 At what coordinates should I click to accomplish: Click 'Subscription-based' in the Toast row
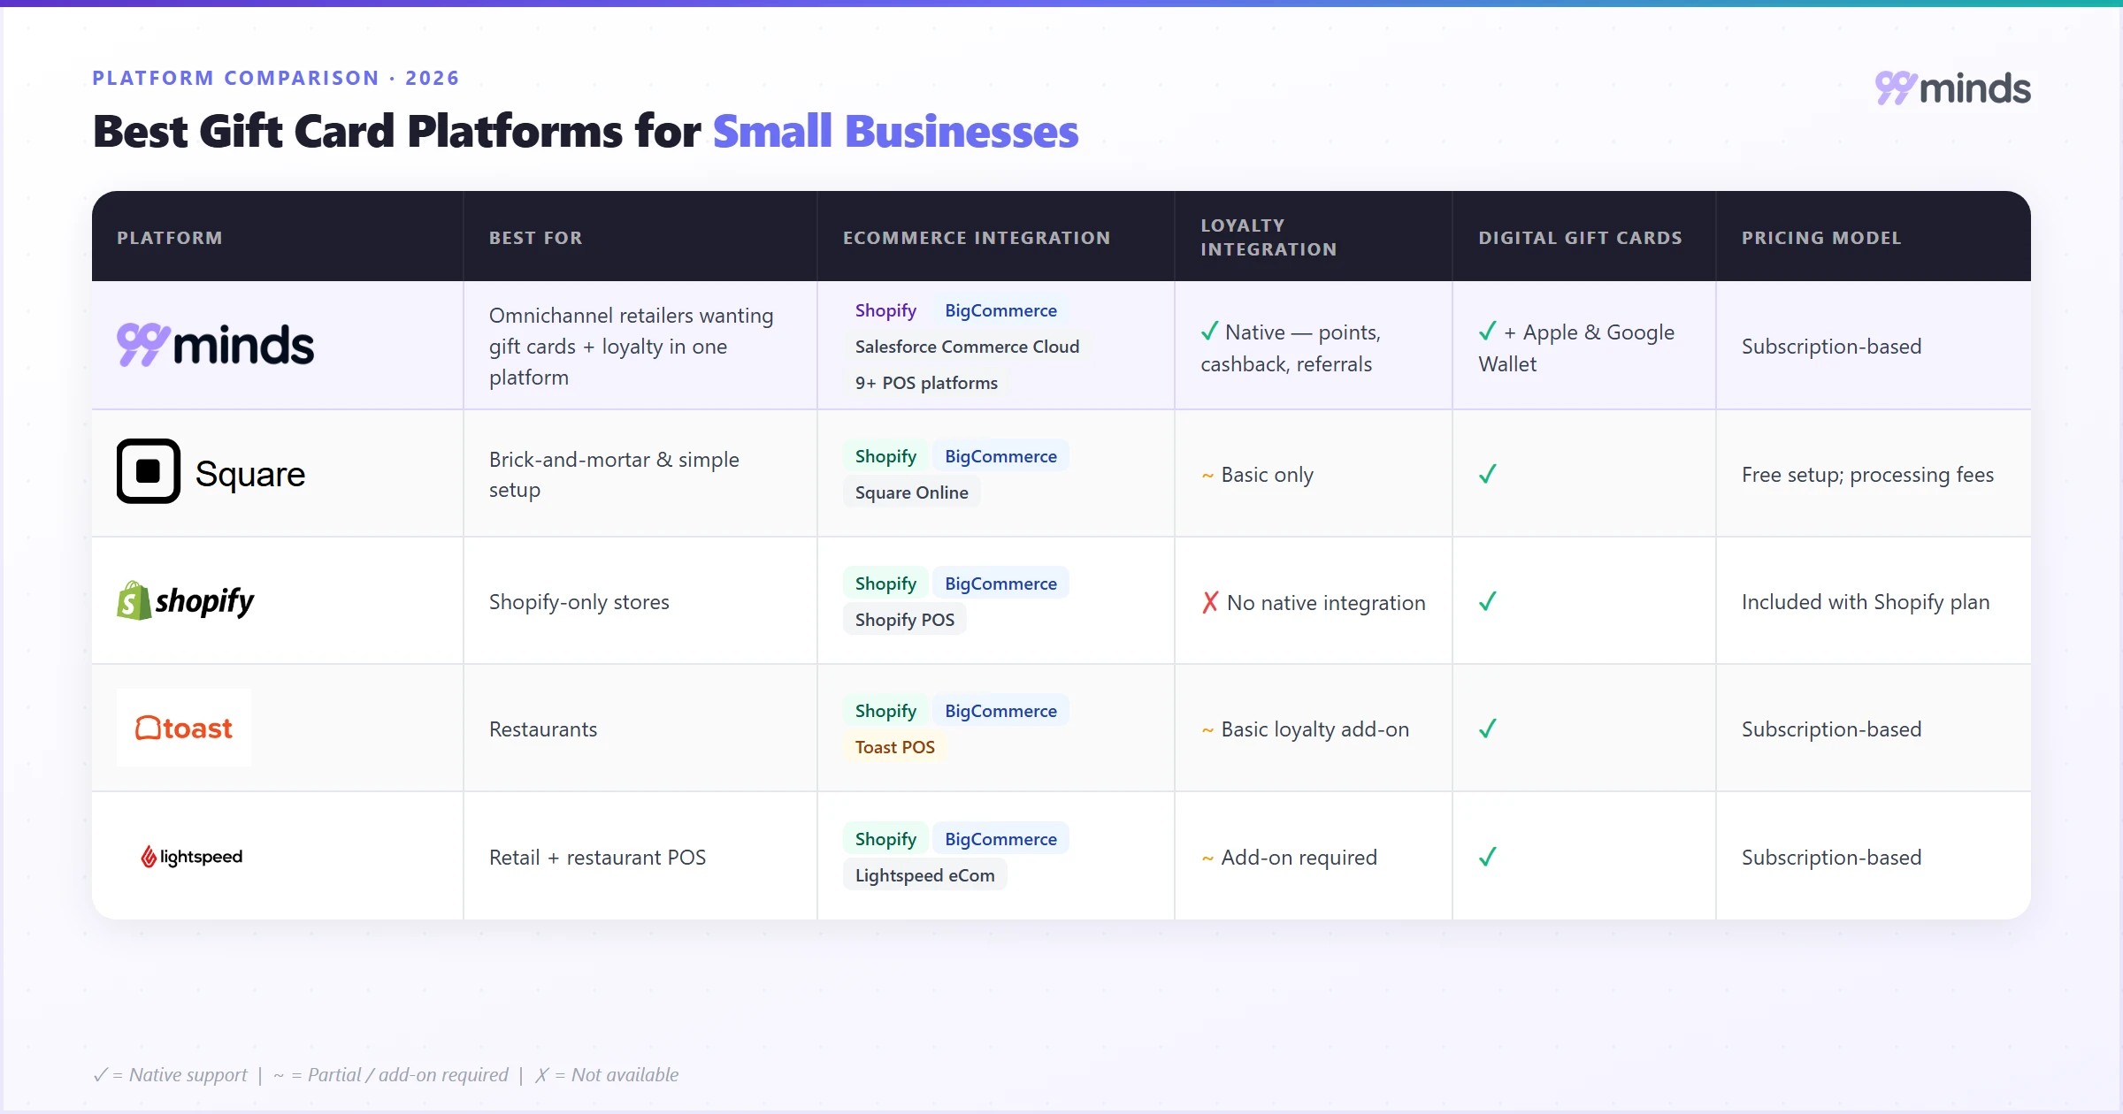point(1831,729)
